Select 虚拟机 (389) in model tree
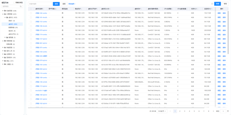Image resolution: width=231 pixels, height=115 pixels. click(x=12, y=24)
